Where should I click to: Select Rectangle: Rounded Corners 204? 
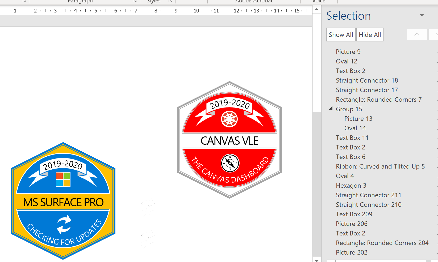coord(382,243)
